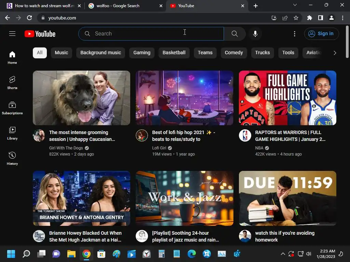This screenshot has width=350, height=262.
Task: Click install app icon in address bar
Action: [x=274, y=18]
